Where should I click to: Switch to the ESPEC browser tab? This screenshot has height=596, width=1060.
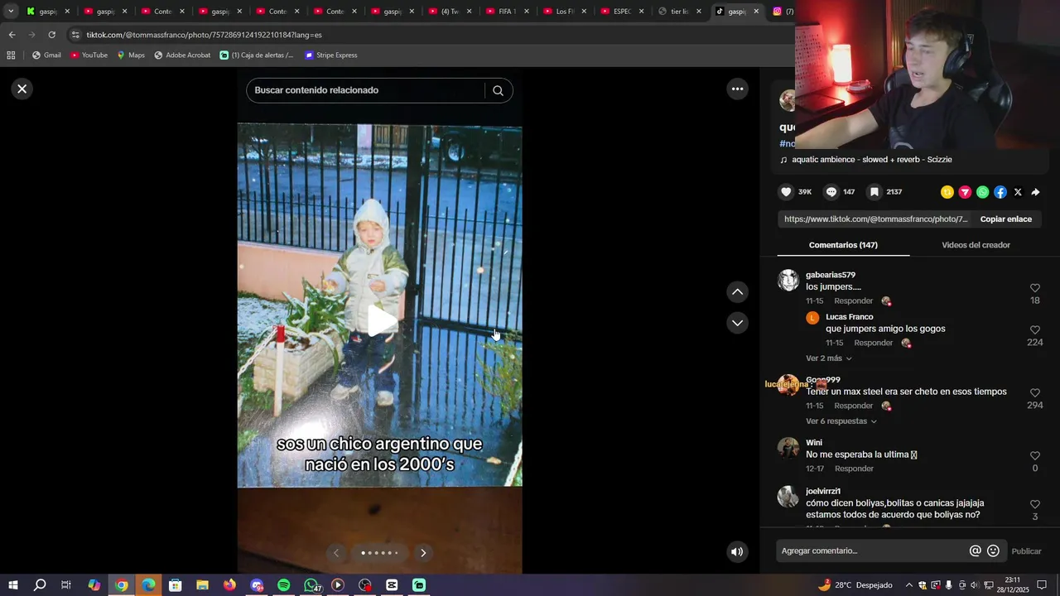pos(623,12)
